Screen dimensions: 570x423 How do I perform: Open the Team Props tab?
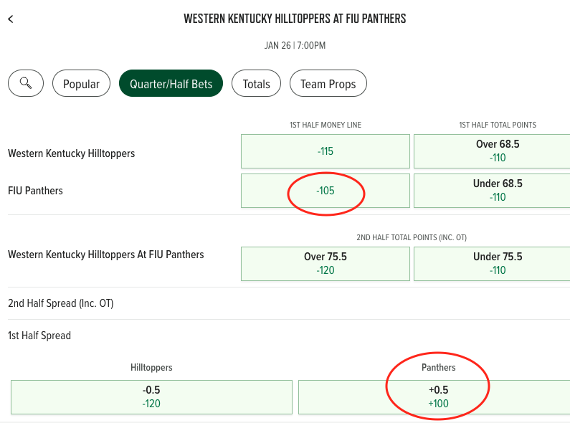coord(328,83)
